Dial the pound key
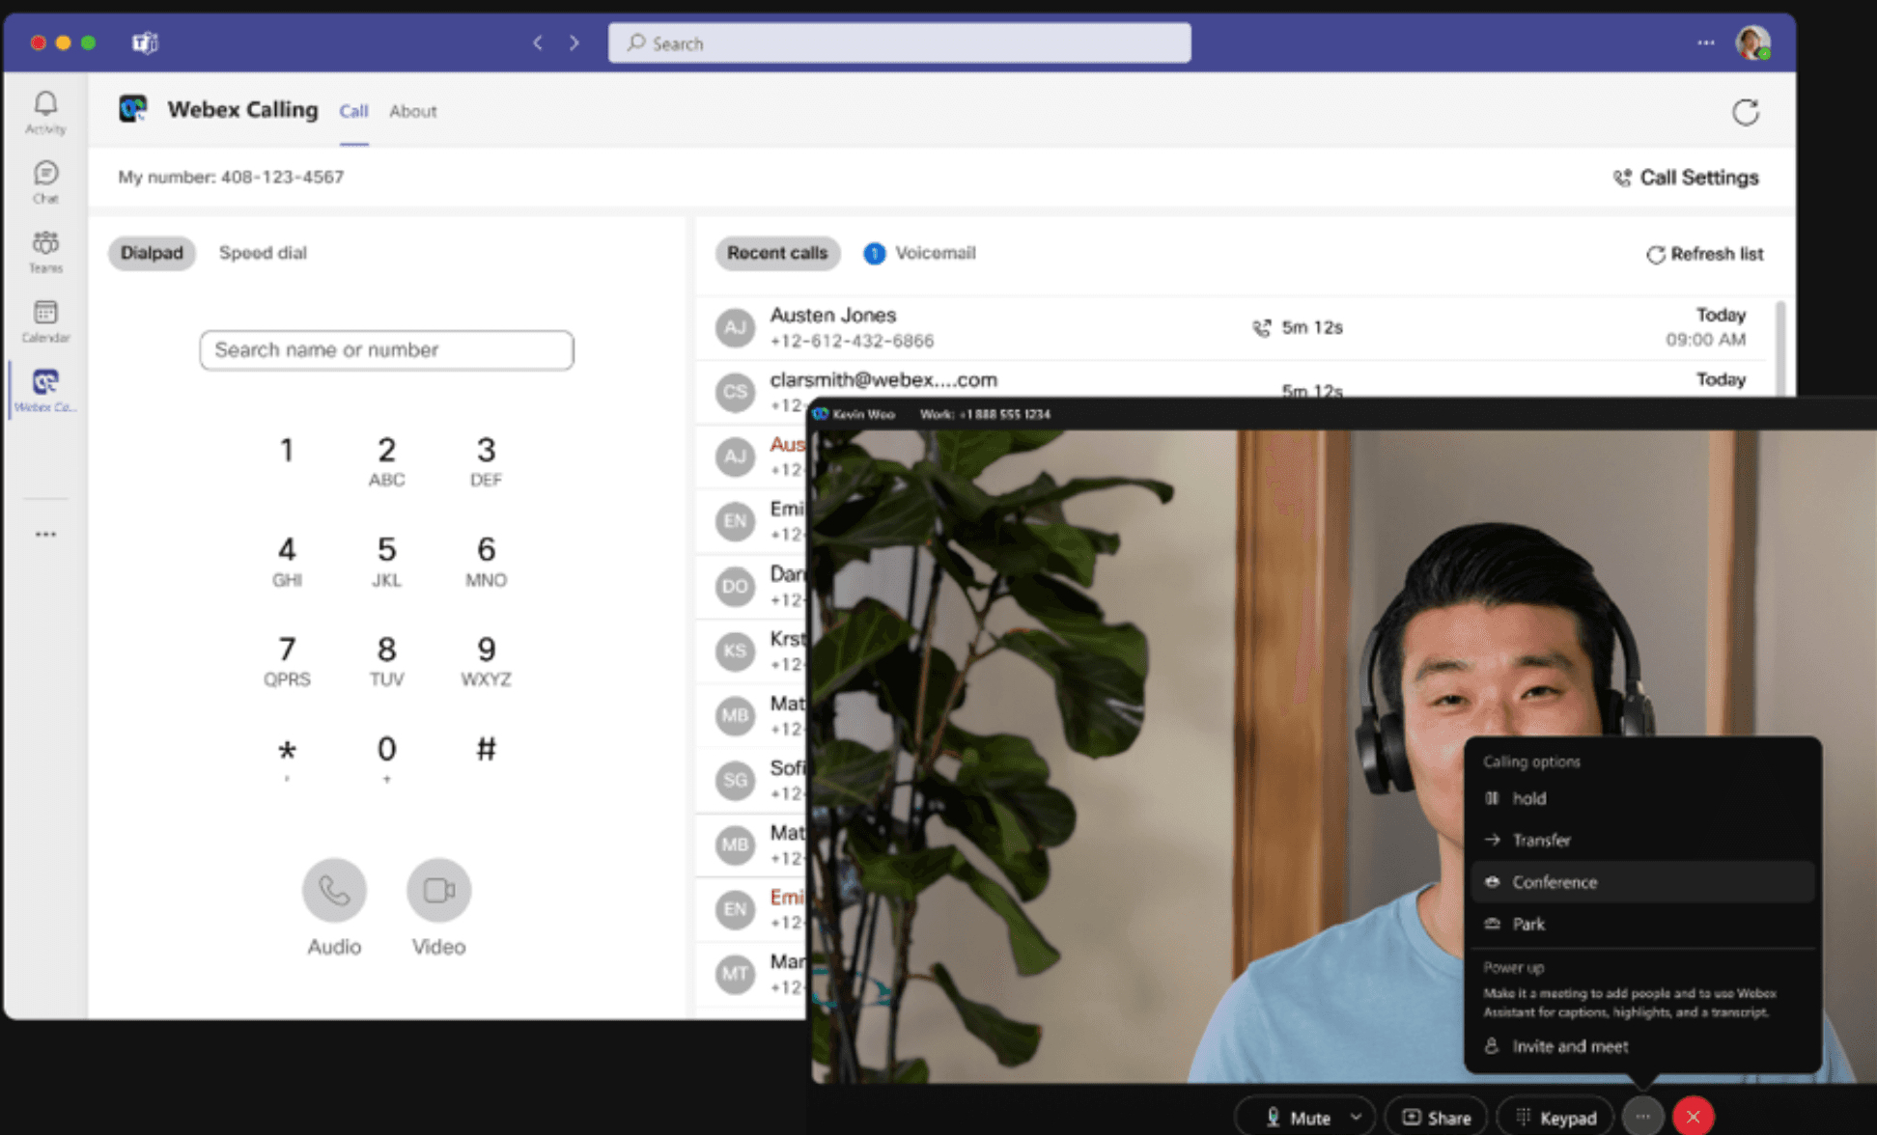 [486, 750]
